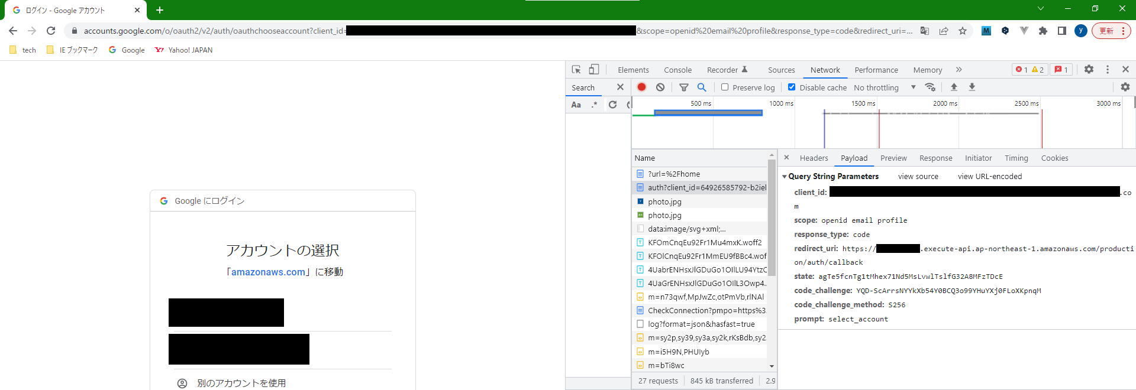This screenshot has width=1136, height=390.
Task: Show the Response tab of the request
Action: point(935,158)
